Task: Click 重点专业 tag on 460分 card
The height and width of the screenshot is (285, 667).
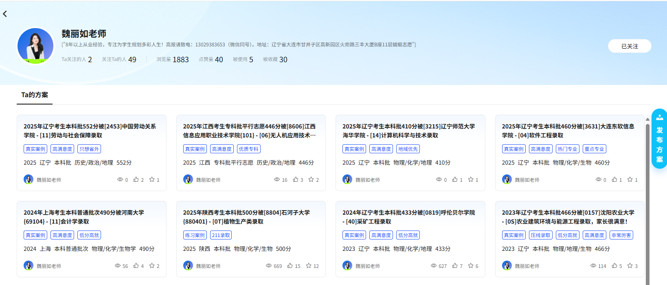Action: click(595, 149)
